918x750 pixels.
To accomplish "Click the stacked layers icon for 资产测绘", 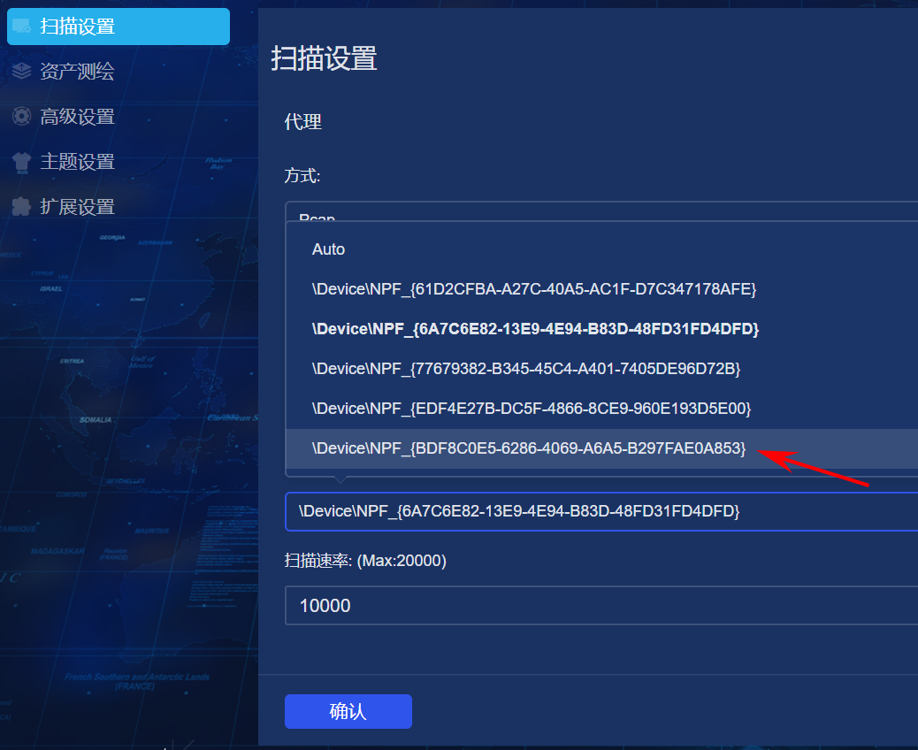I will (x=21, y=72).
